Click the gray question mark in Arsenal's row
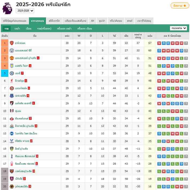 pyautogui.click(x=186, y=43)
